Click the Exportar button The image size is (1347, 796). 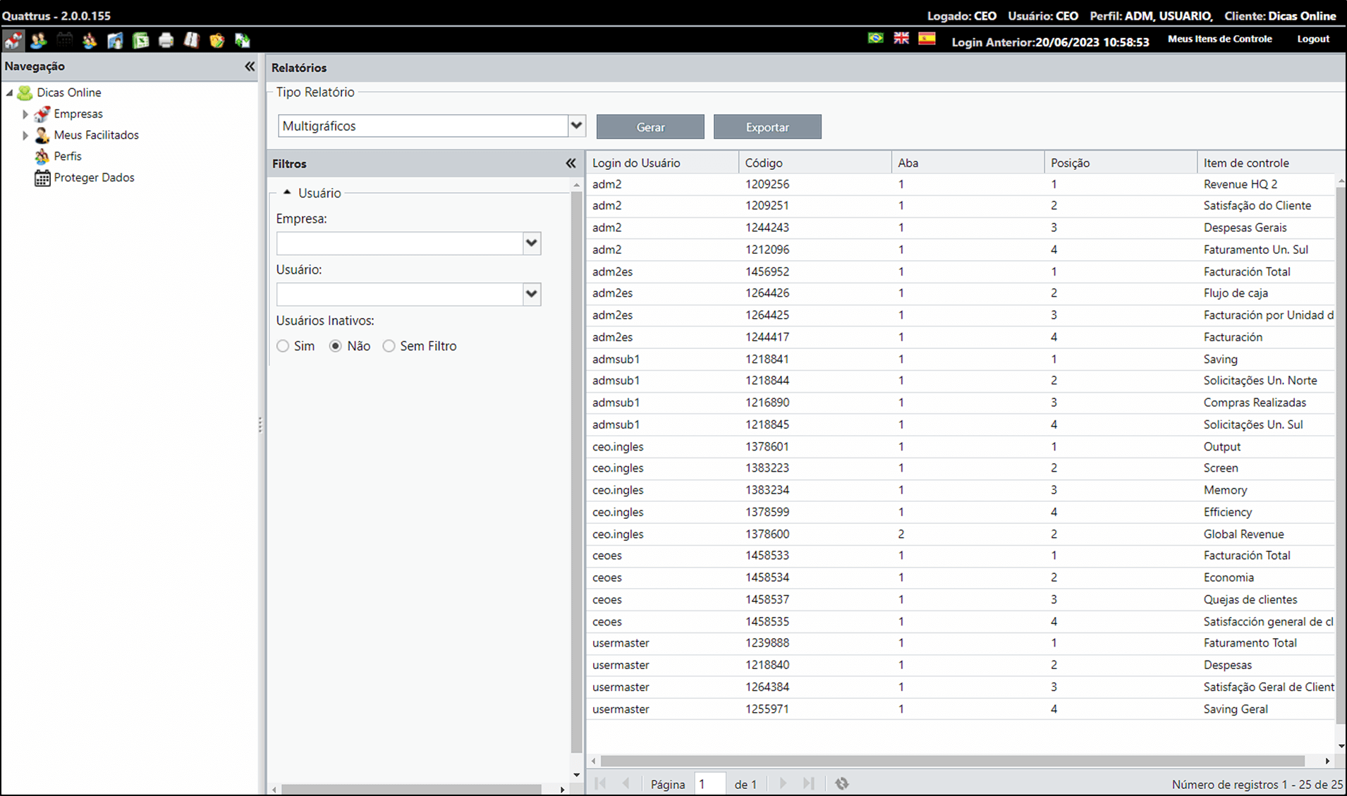tap(767, 127)
